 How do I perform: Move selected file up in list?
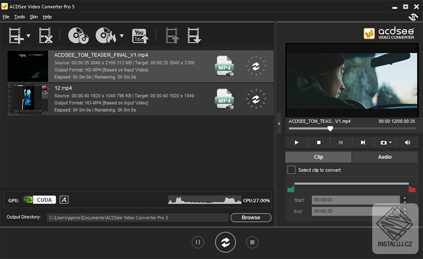pyautogui.click(x=172, y=35)
